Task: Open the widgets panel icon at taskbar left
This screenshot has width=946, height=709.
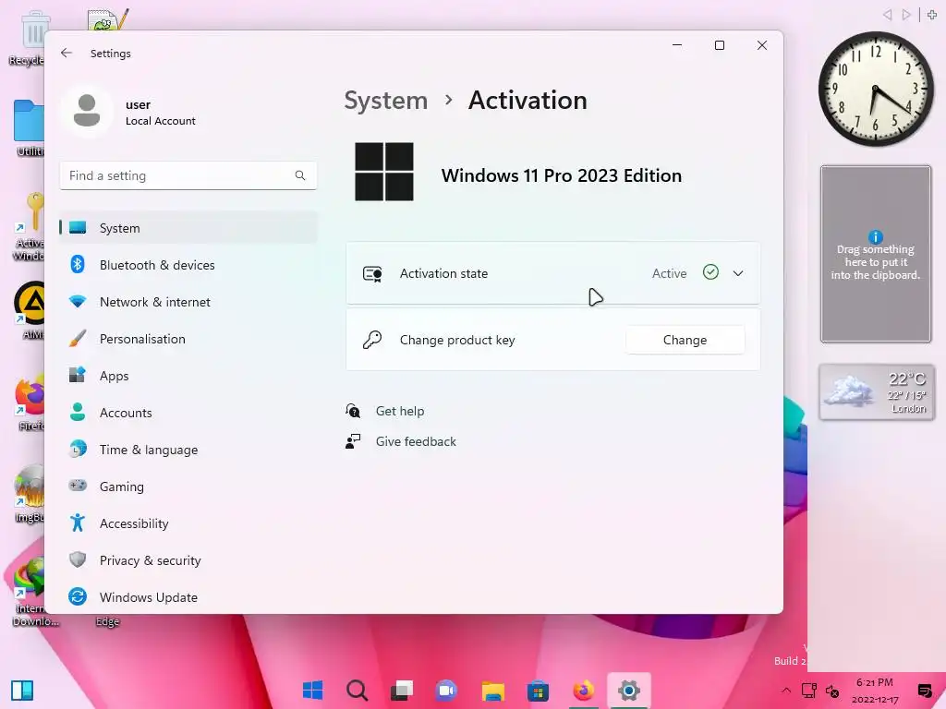Action: [22, 691]
